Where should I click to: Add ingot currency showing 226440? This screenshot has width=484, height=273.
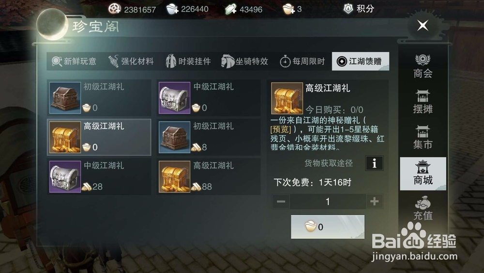point(172,9)
